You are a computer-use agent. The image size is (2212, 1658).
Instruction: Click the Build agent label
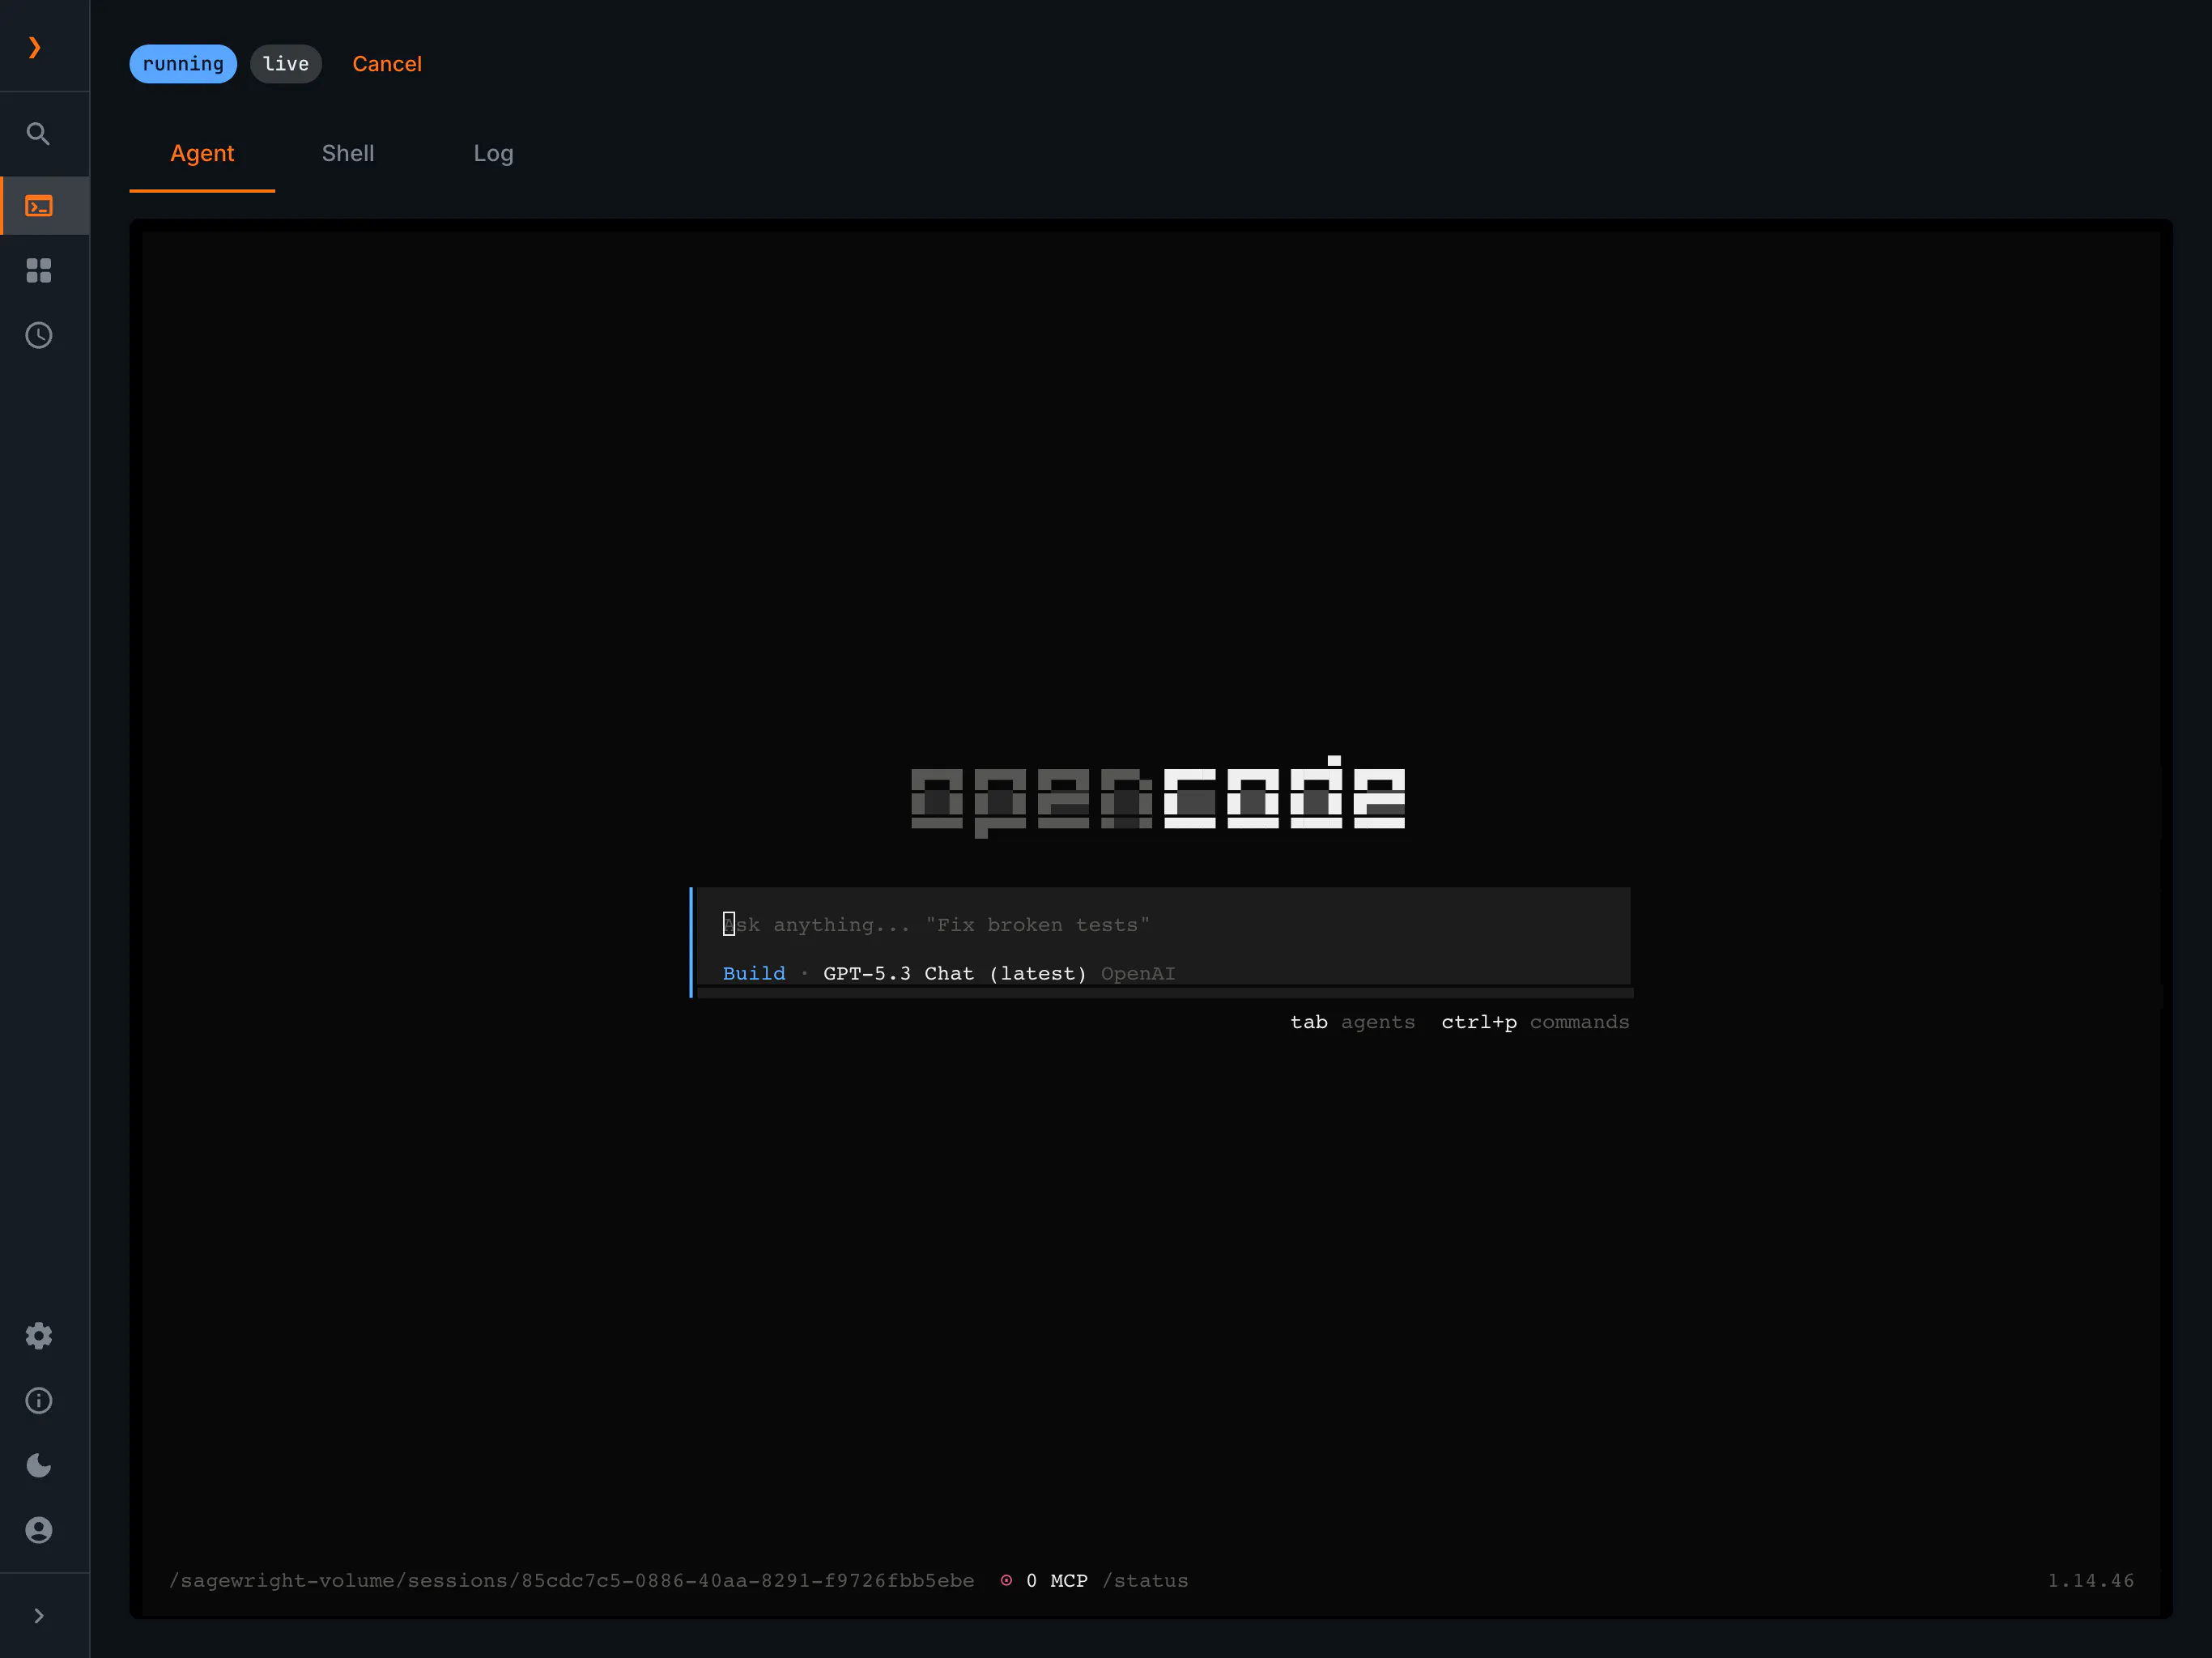click(754, 973)
